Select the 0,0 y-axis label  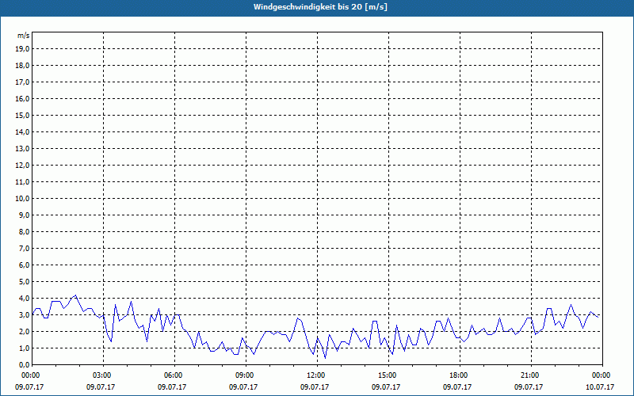(24, 365)
